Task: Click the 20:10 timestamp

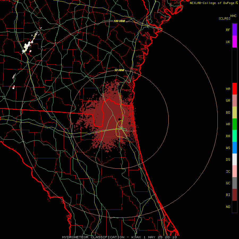Action: pyautogui.click(x=171, y=237)
